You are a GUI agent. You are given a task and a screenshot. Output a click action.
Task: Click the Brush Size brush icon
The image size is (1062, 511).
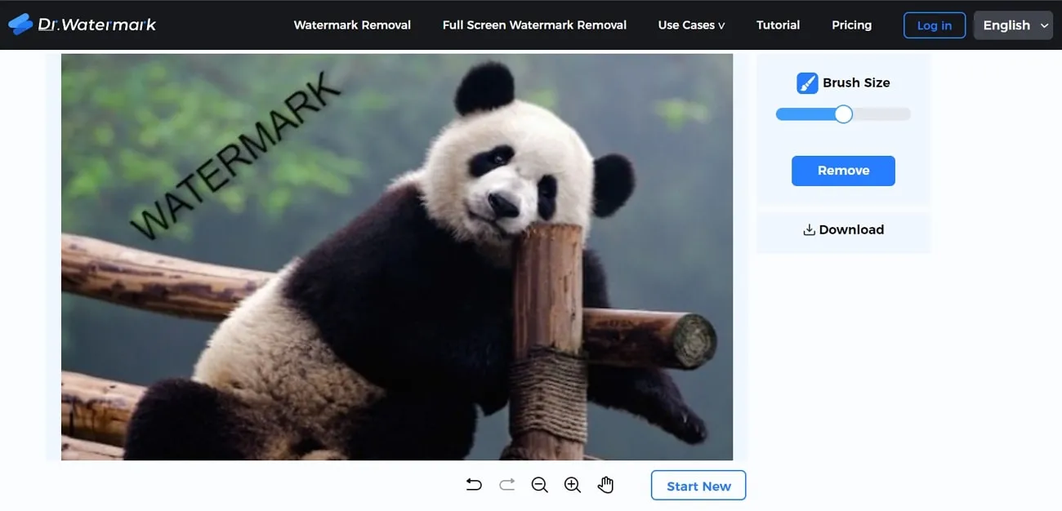click(807, 82)
